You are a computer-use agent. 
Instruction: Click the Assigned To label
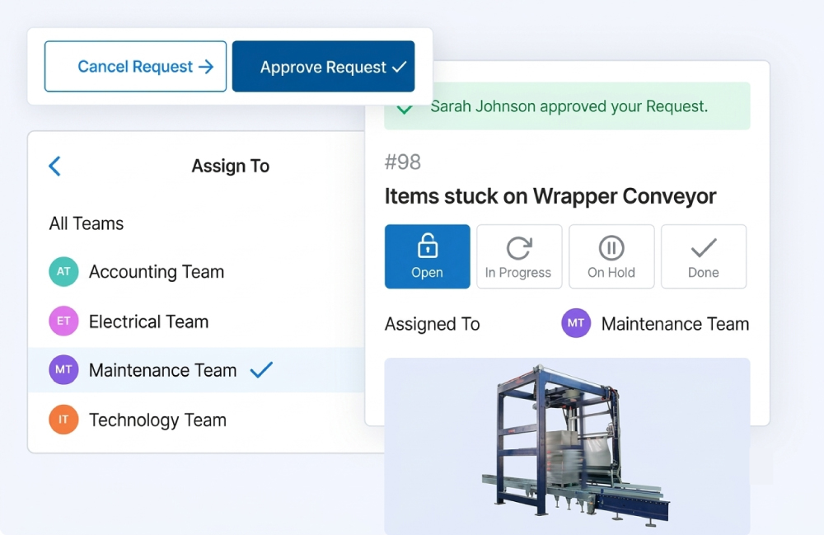coord(432,324)
